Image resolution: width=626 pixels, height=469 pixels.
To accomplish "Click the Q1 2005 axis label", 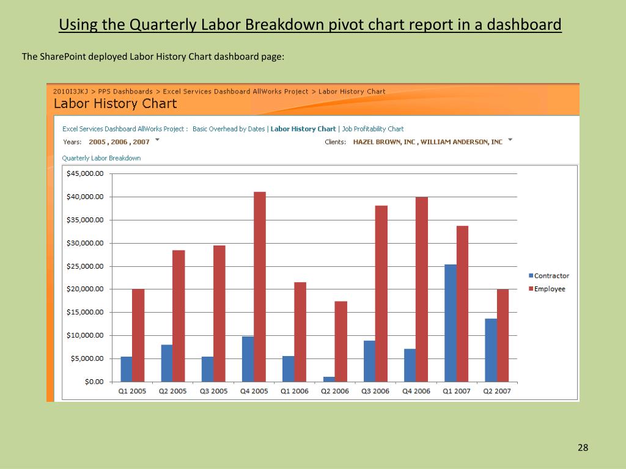I will tap(132, 391).
